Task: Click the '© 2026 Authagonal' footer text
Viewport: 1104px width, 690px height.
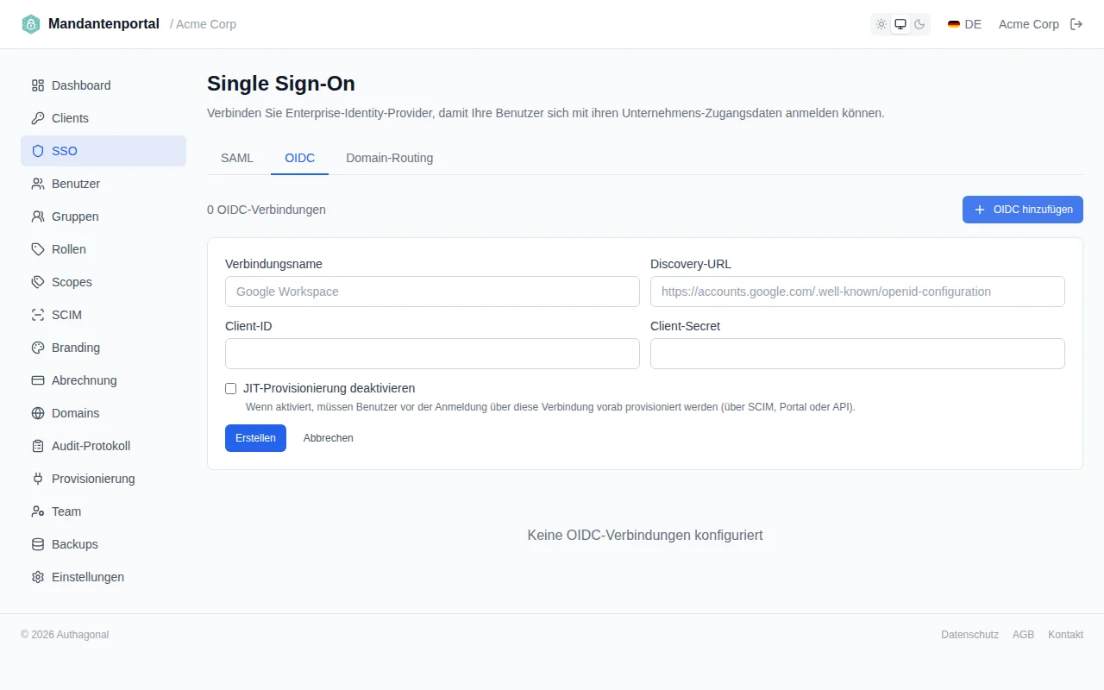Action: click(x=65, y=635)
